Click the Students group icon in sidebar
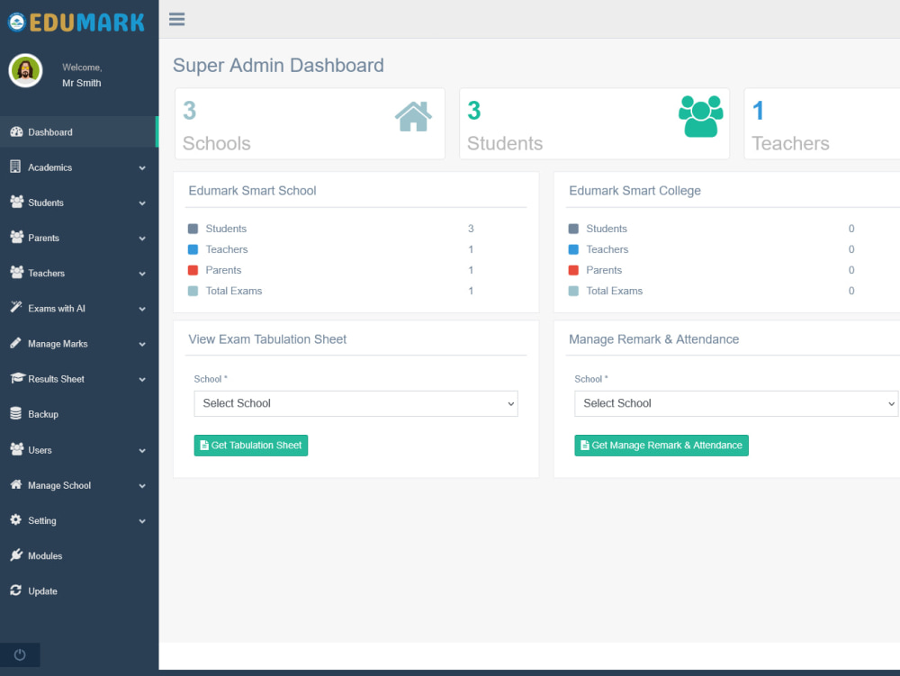 16,202
